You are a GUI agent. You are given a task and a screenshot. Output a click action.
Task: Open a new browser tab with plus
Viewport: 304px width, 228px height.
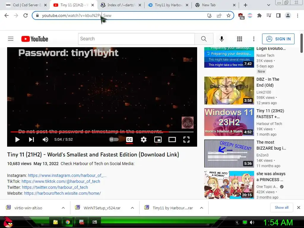point(246,5)
